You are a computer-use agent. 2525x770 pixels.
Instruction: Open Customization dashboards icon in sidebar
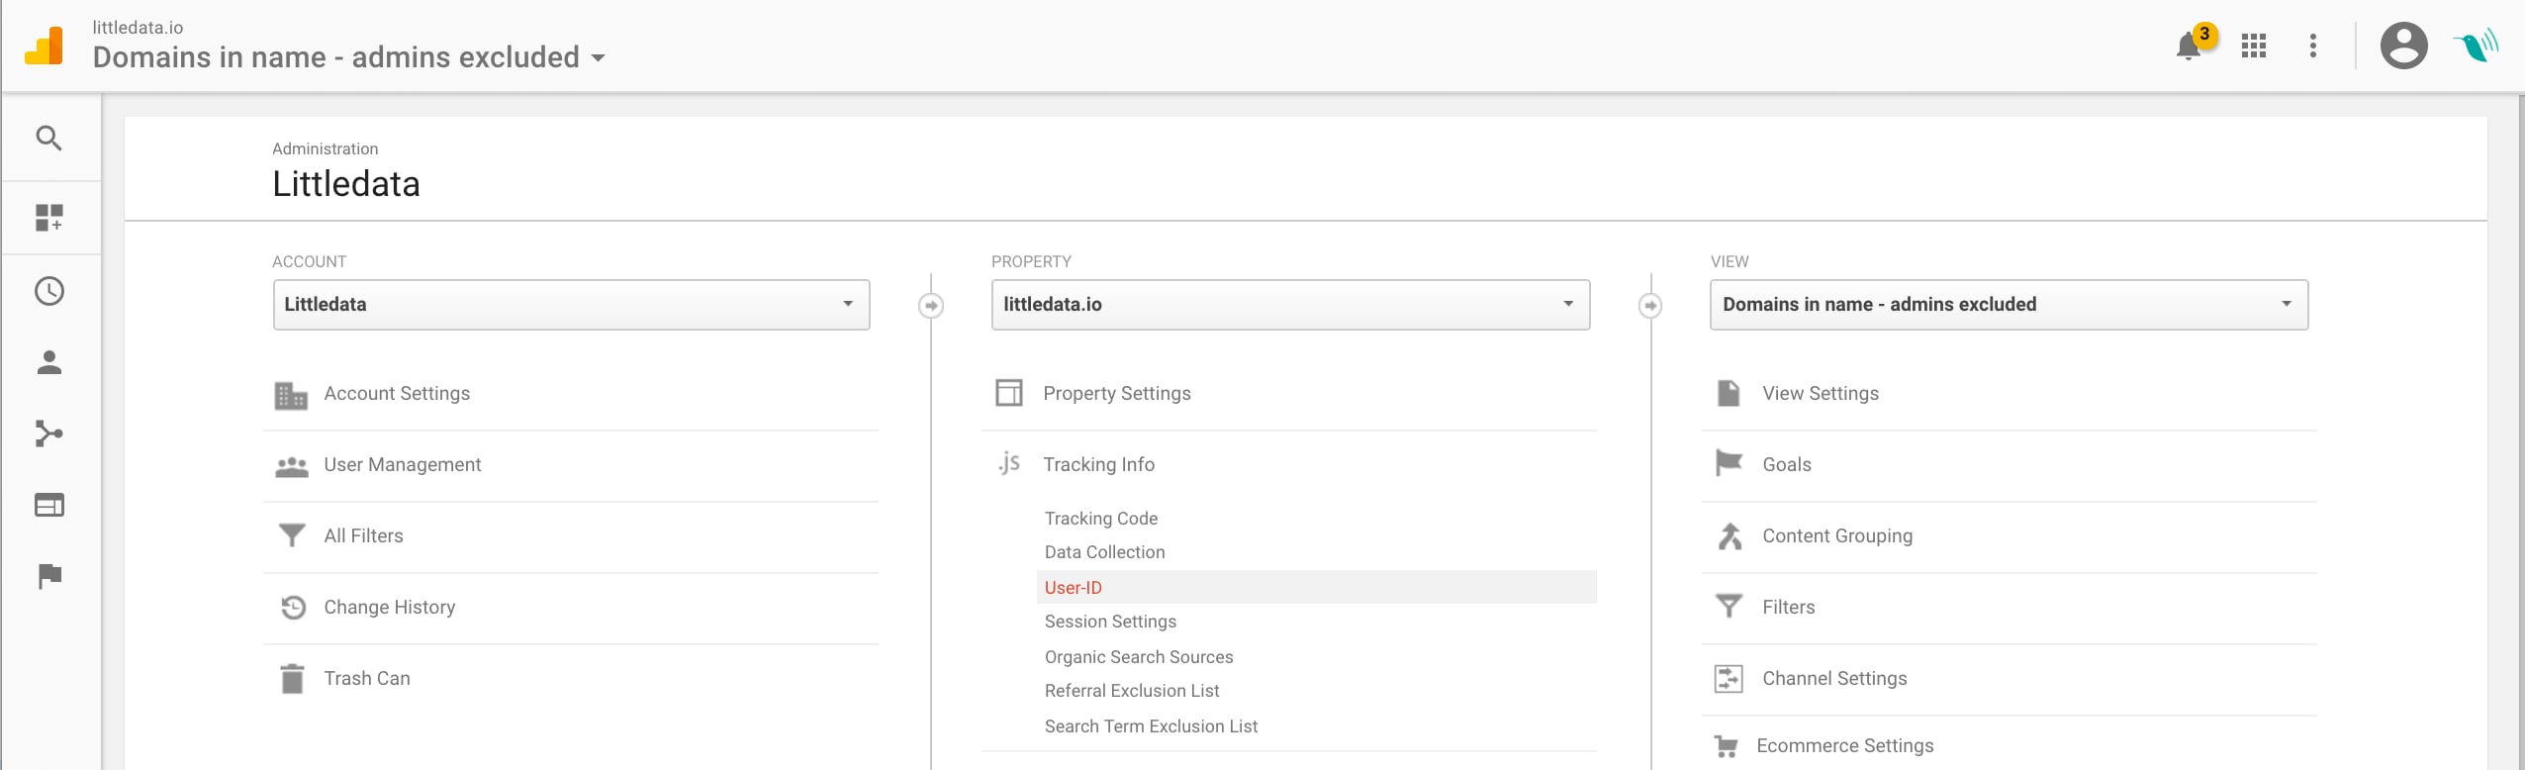click(49, 218)
